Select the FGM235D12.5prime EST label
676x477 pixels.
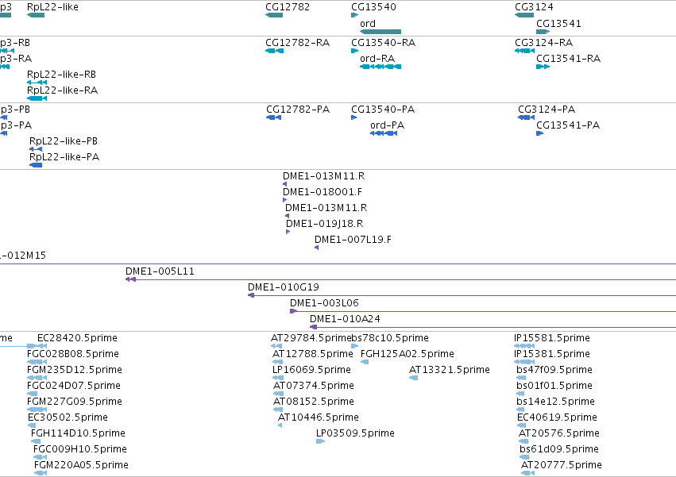75,370
